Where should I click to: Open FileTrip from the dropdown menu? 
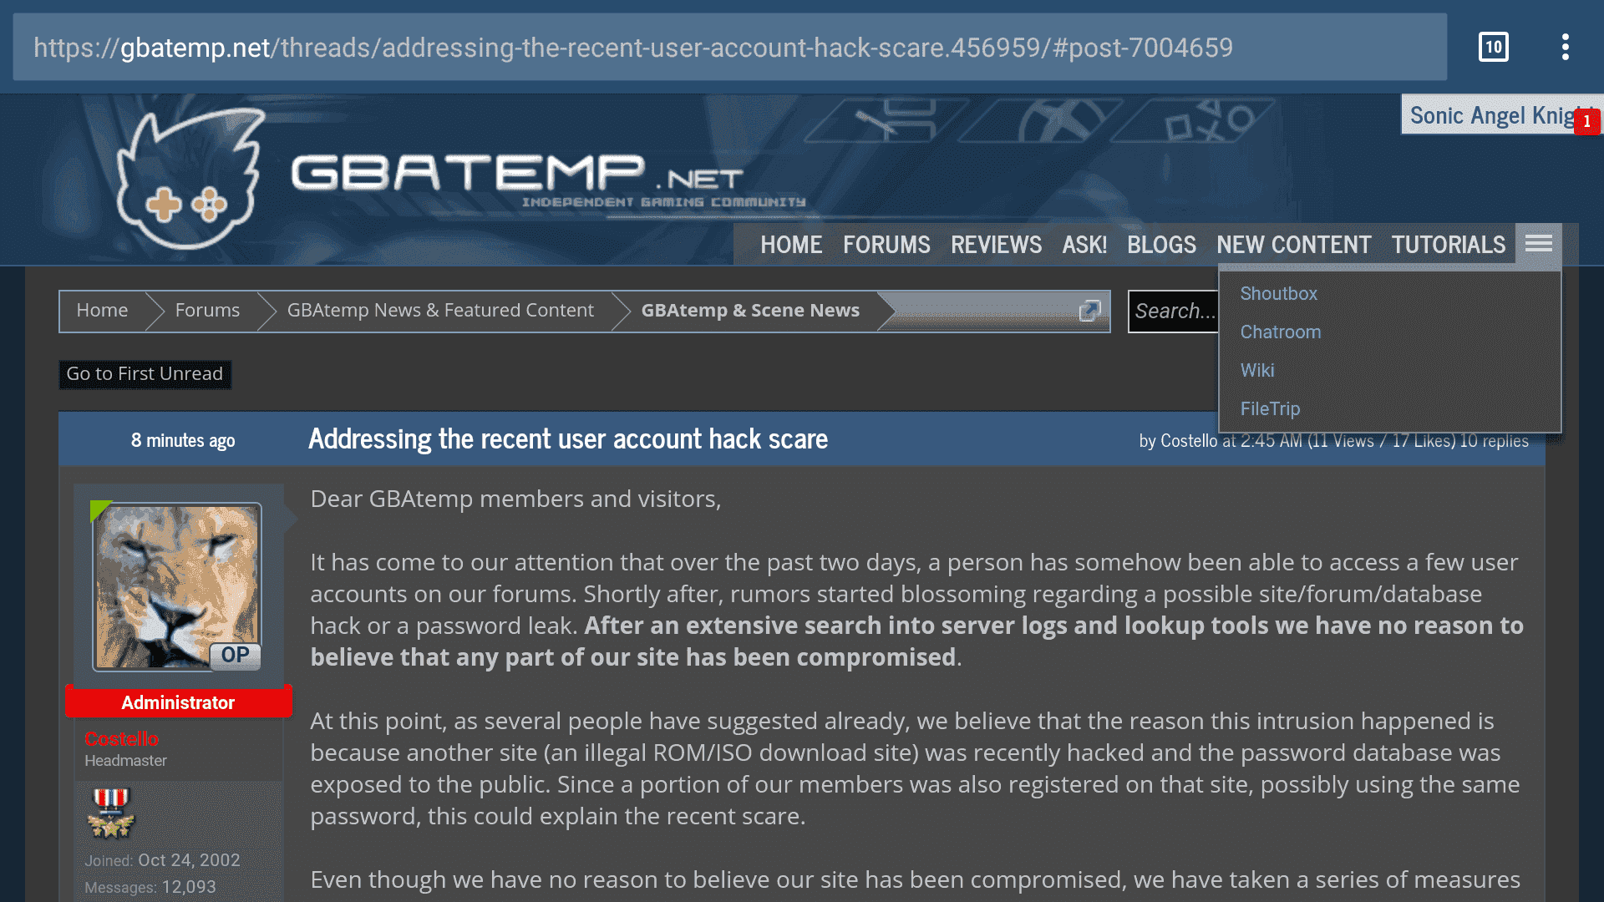pyautogui.click(x=1270, y=409)
